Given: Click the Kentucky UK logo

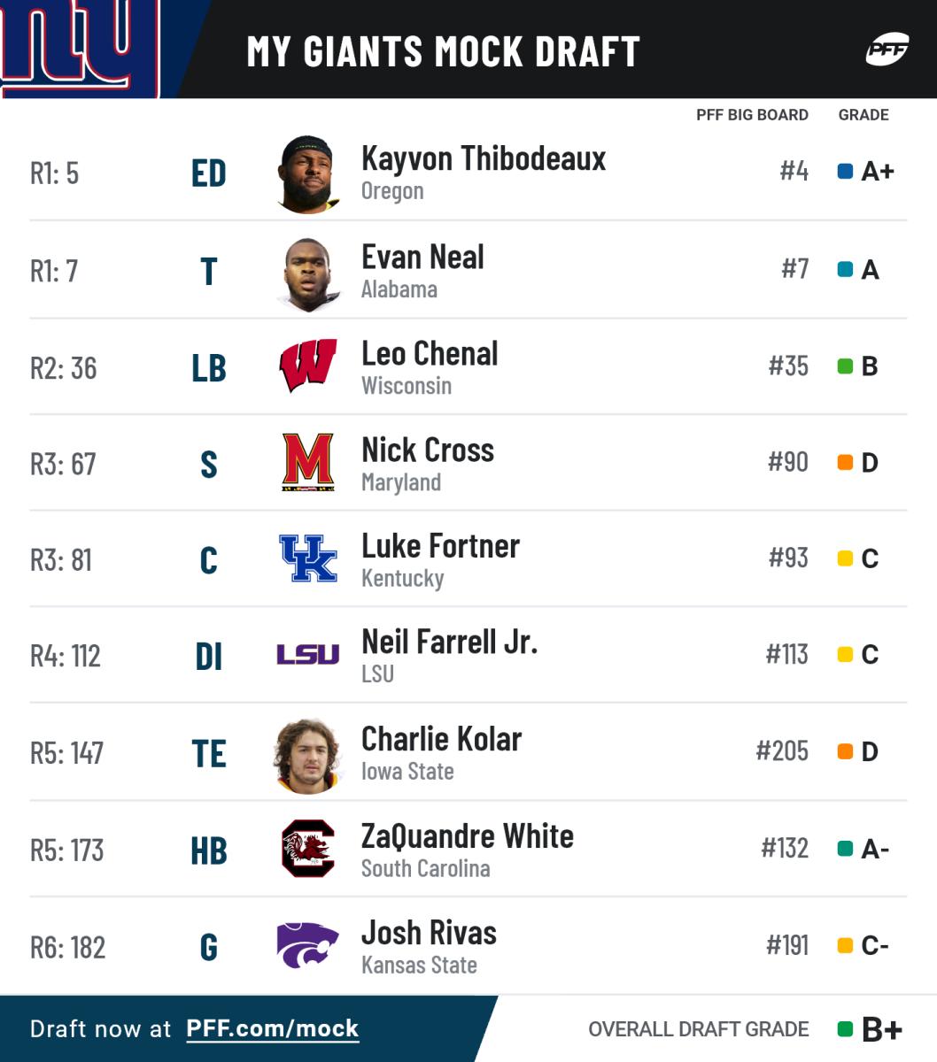Looking at the screenshot, I should click(308, 558).
